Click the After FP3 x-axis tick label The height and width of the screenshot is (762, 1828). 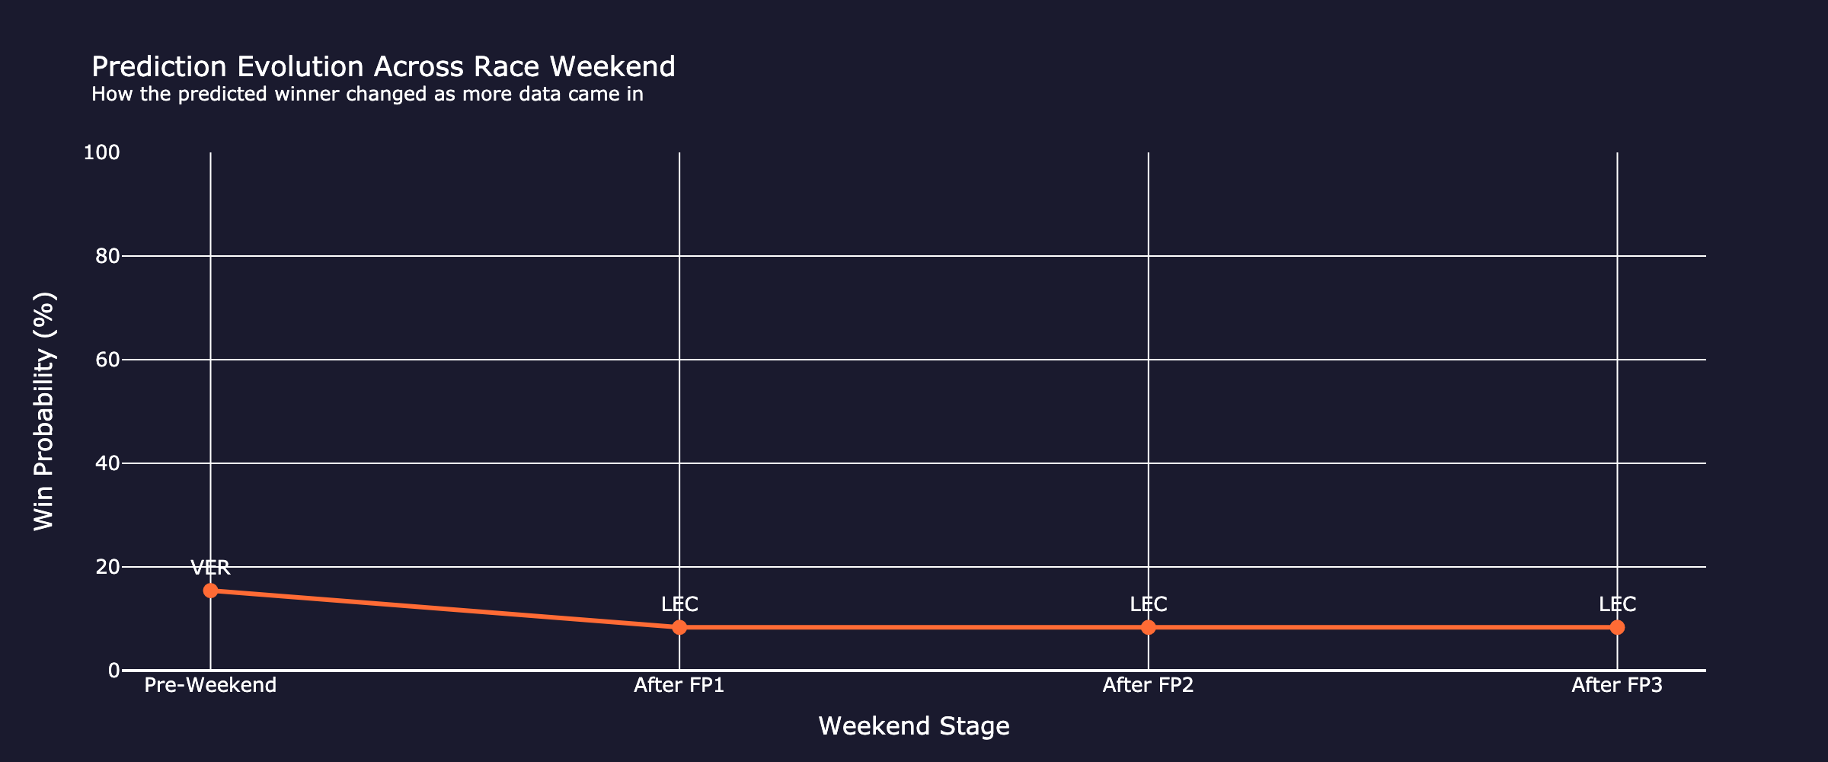(1617, 685)
